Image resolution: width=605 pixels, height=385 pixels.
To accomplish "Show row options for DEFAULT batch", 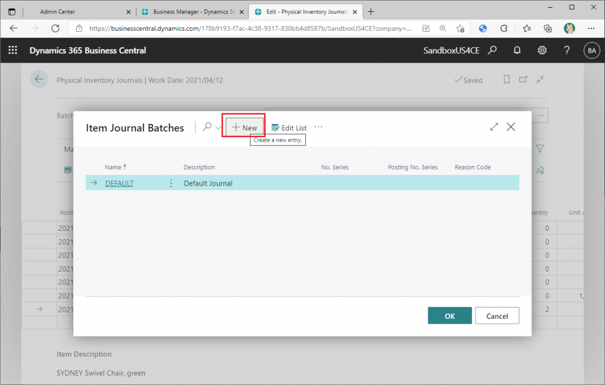I will (x=171, y=183).
